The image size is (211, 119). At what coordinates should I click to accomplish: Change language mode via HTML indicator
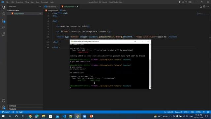[198, 112]
